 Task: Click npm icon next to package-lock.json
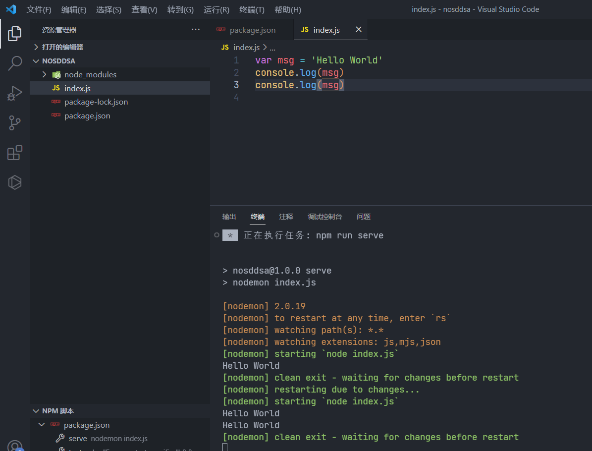pos(56,102)
